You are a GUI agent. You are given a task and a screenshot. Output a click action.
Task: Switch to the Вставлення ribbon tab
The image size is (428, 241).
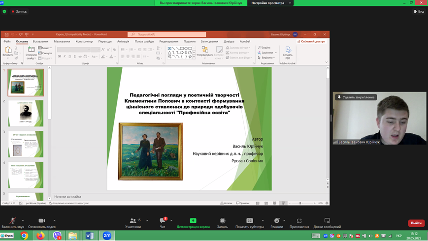click(x=40, y=41)
